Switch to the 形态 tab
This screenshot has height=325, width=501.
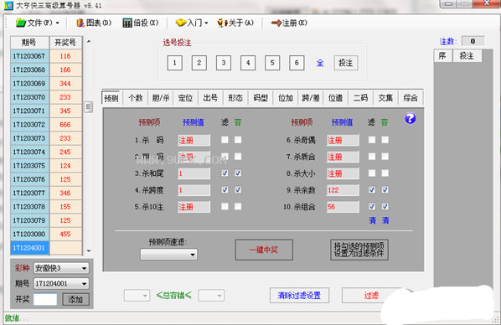(235, 97)
